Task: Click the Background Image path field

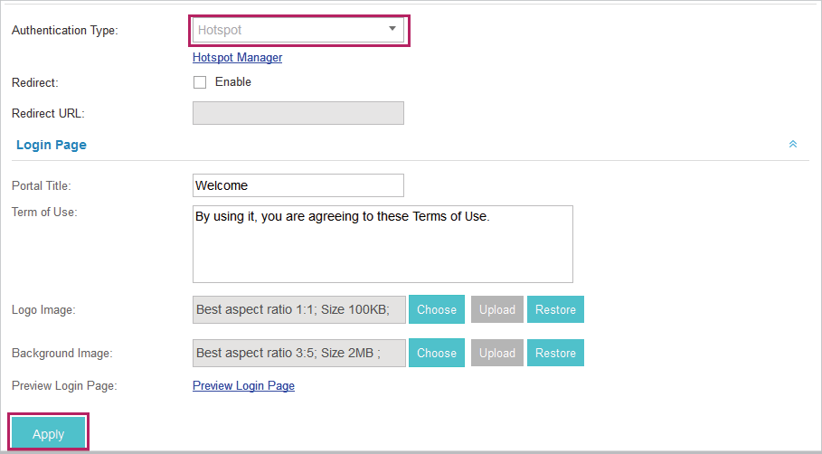Action: 298,354
